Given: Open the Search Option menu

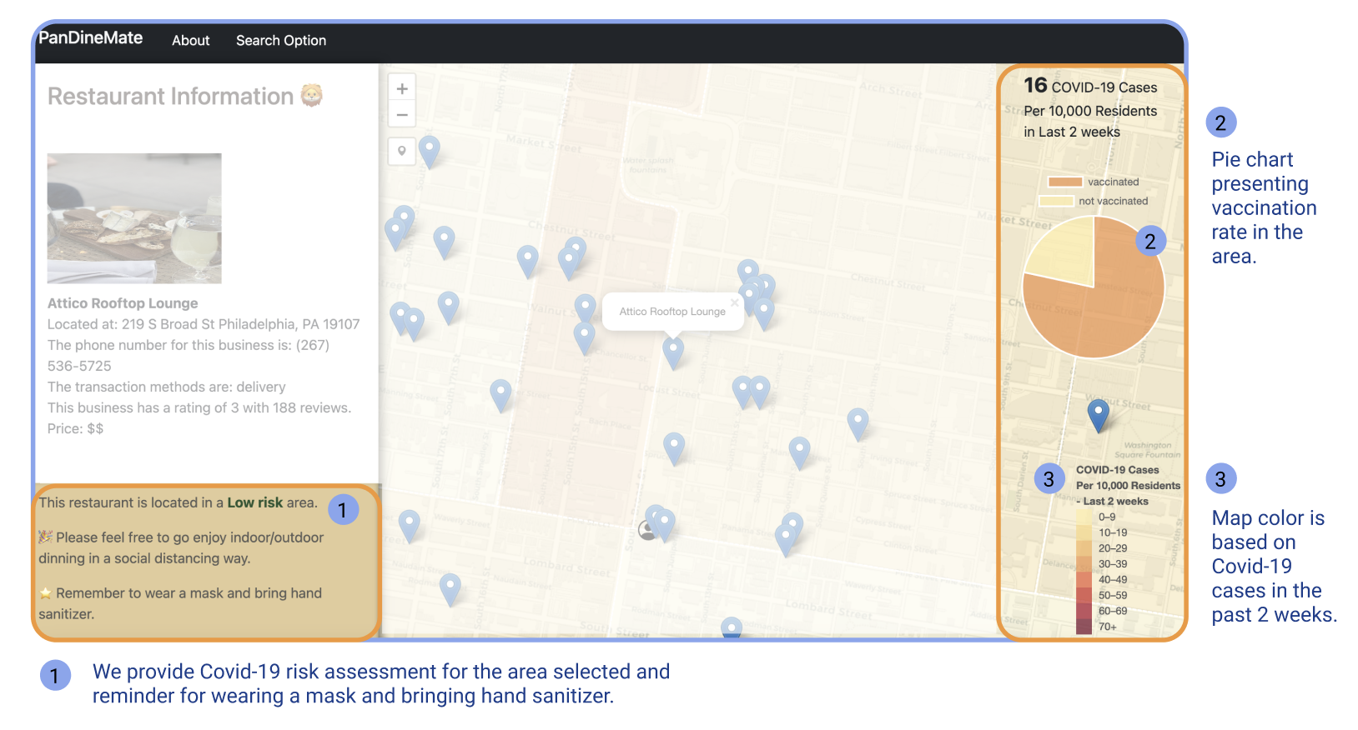Looking at the screenshot, I should [281, 40].
